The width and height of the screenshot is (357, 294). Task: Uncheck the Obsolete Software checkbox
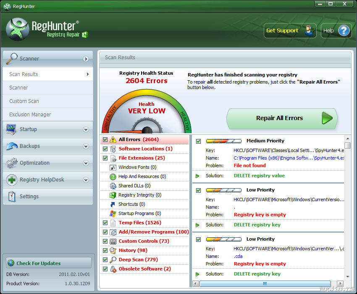105,269
